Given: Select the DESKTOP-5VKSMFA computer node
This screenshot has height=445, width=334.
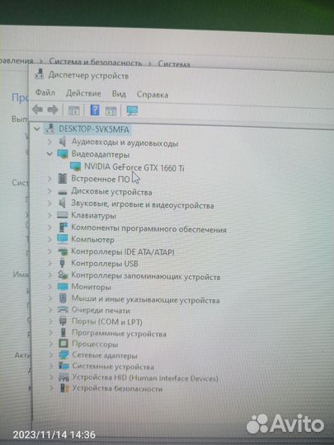Looking at the screenshot, I should 94,129.
